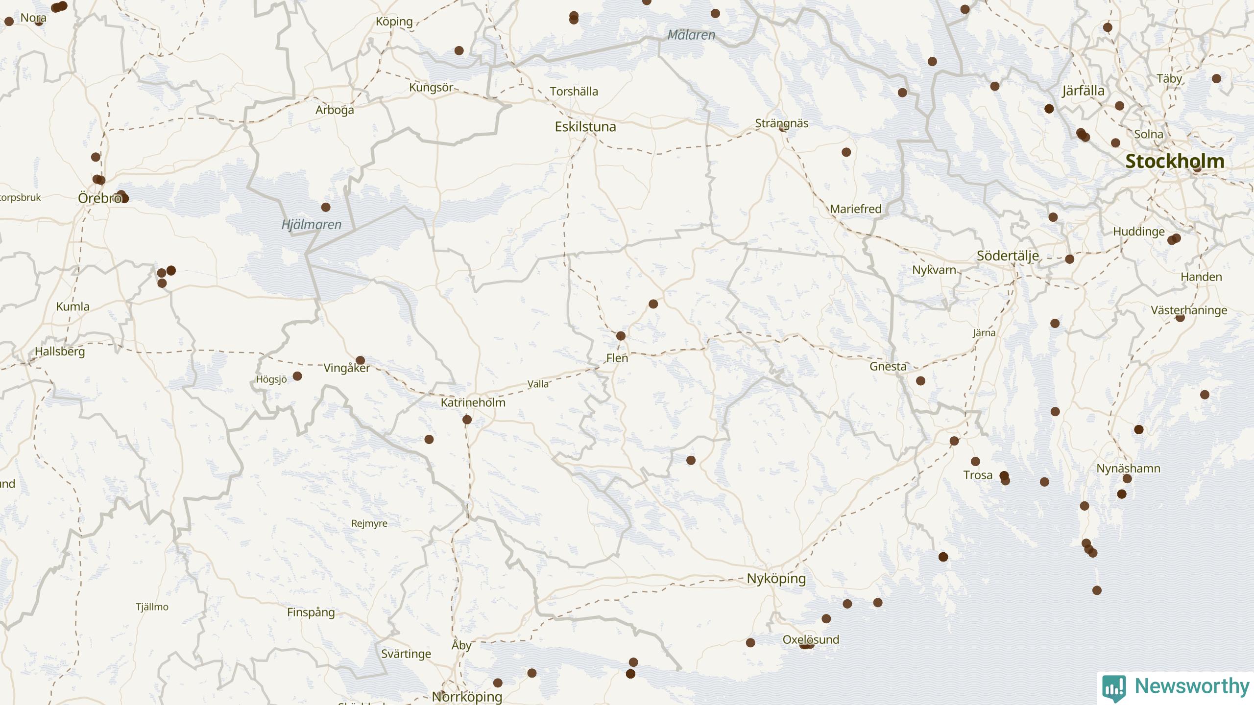Click the Nykvarn label
The height and width of the screenshot is (705, 1254).
(x=934, y=270)
